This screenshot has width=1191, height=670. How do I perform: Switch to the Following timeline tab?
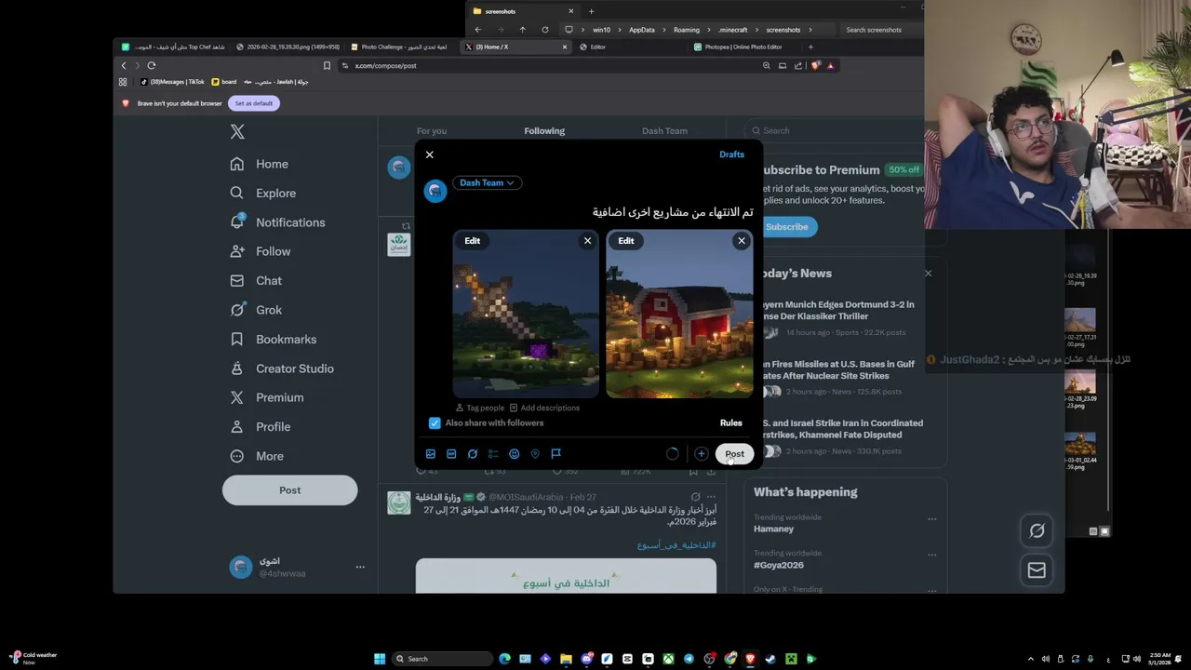[544, 131]
